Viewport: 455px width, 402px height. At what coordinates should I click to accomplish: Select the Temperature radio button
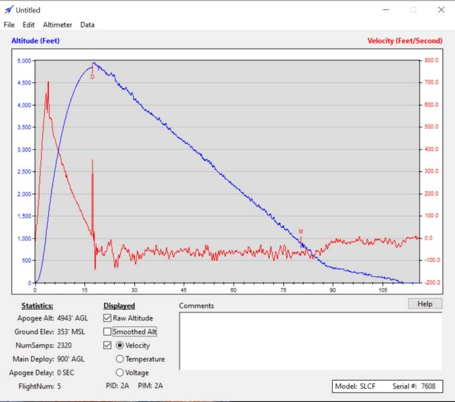pos(120,359)
